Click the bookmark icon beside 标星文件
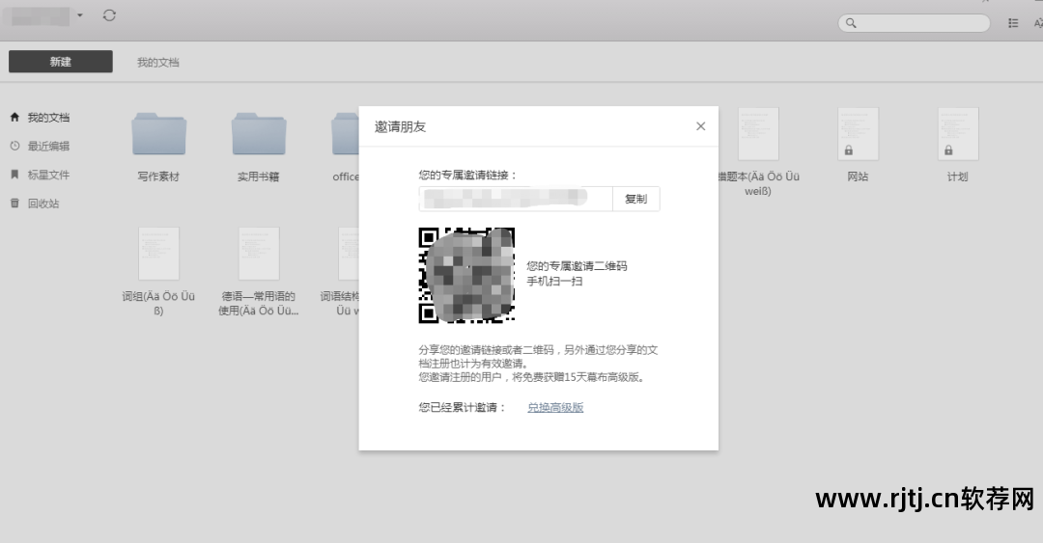Image resolution: width=1043 pixels, height=543 pixels. coord(14,175)
